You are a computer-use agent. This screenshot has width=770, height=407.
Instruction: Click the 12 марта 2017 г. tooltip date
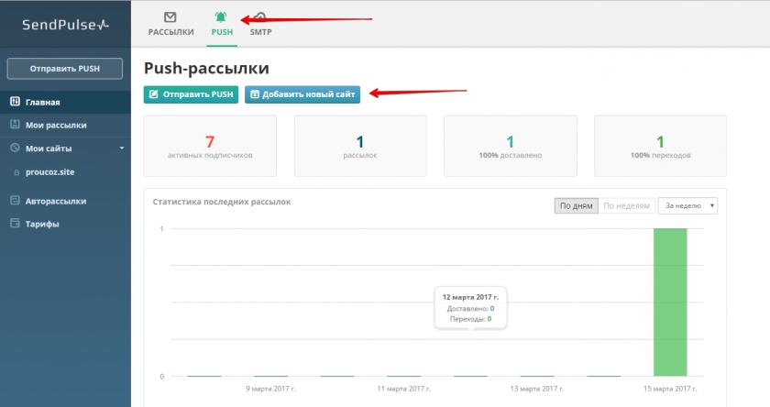click(x=470, y=297)
